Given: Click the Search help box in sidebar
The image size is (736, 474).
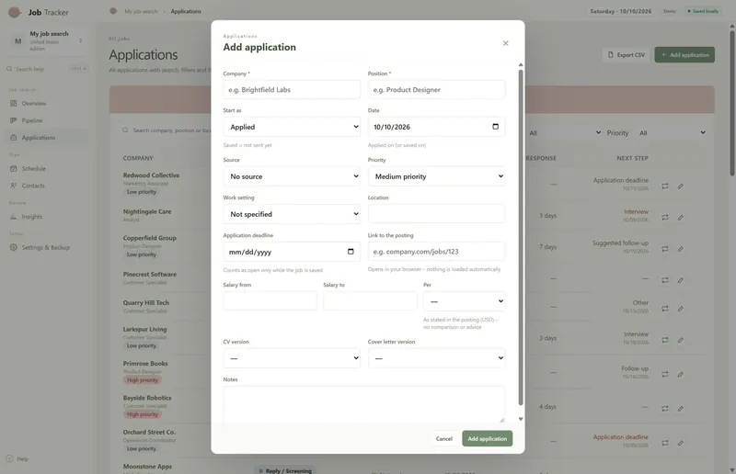Looking at the screenshot, I should click(48, 69).
